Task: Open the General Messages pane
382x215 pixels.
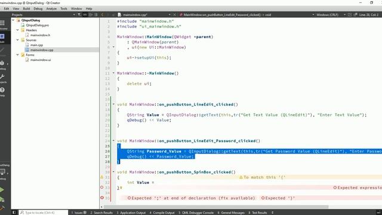Action: pyautogui.click(x=231, y=213)
